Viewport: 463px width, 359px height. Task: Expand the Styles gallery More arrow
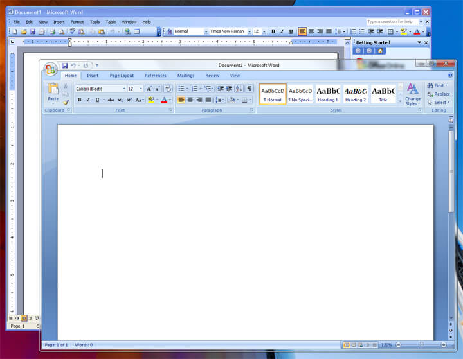(x=401, y=101)
